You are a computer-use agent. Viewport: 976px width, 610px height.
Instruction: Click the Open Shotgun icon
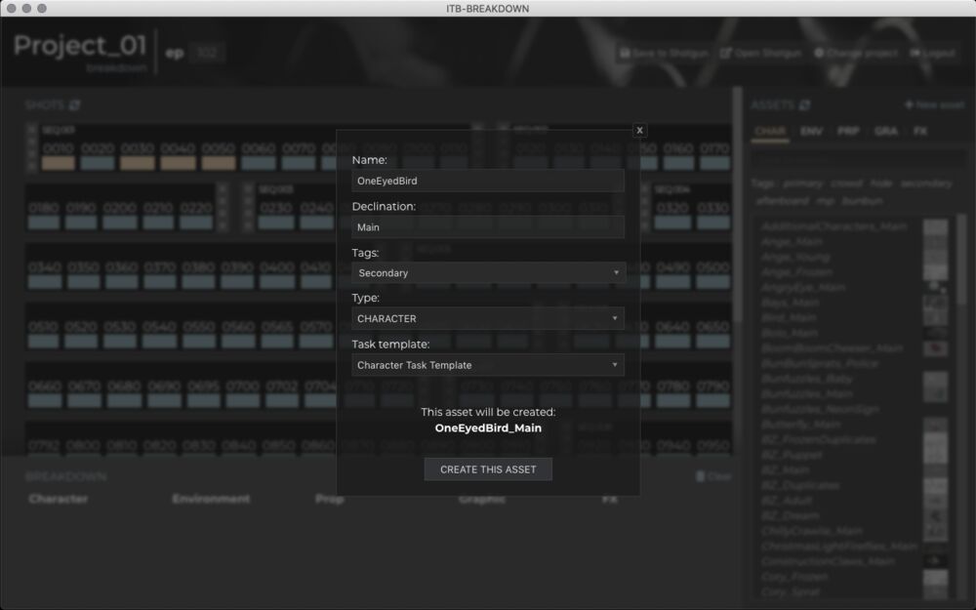(x=725, y=53)
